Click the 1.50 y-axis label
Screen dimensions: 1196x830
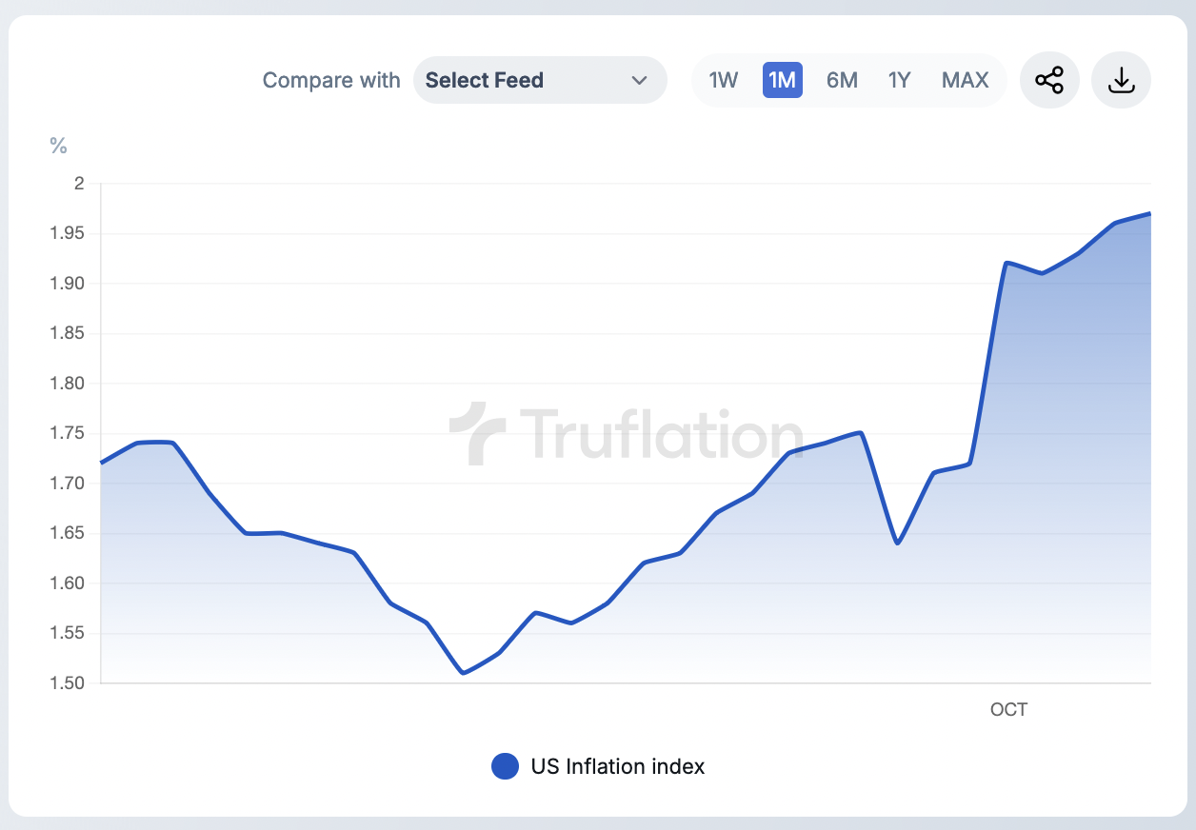(68, 683)
